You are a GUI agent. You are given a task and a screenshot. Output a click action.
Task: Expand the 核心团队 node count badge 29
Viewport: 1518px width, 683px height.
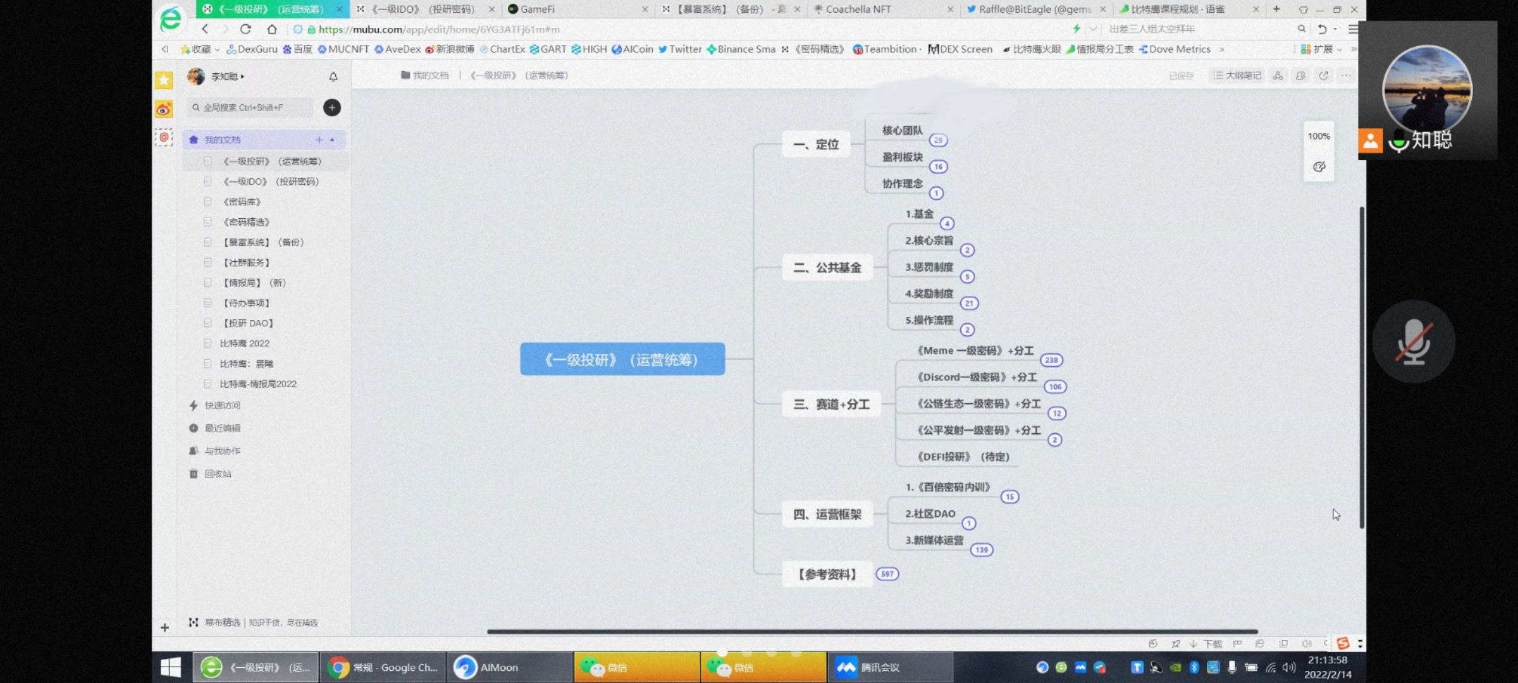[938, 140]
